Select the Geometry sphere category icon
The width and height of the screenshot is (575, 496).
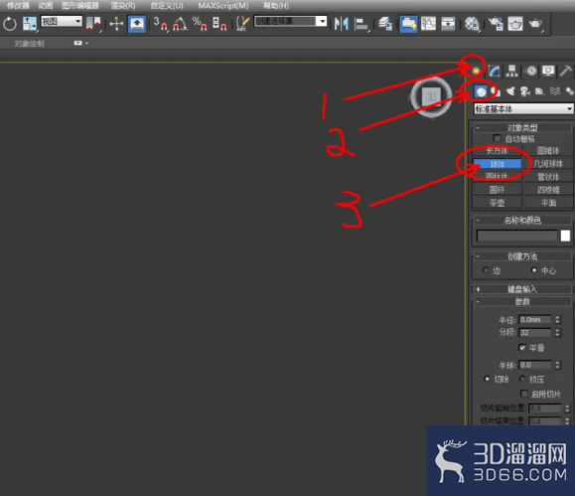click(481, 91)
